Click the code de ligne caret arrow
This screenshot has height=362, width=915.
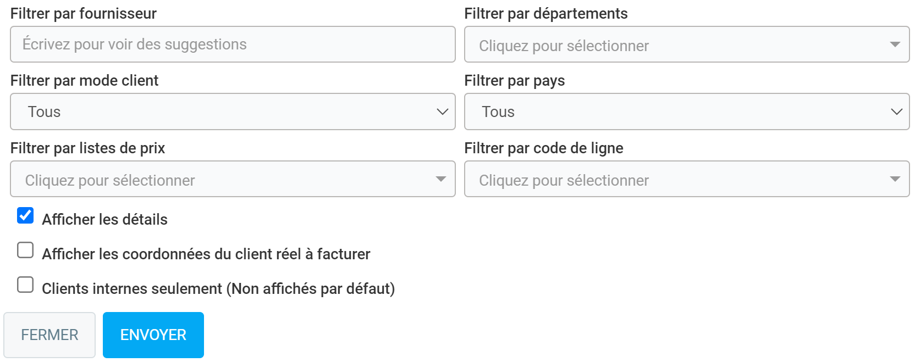895,179
